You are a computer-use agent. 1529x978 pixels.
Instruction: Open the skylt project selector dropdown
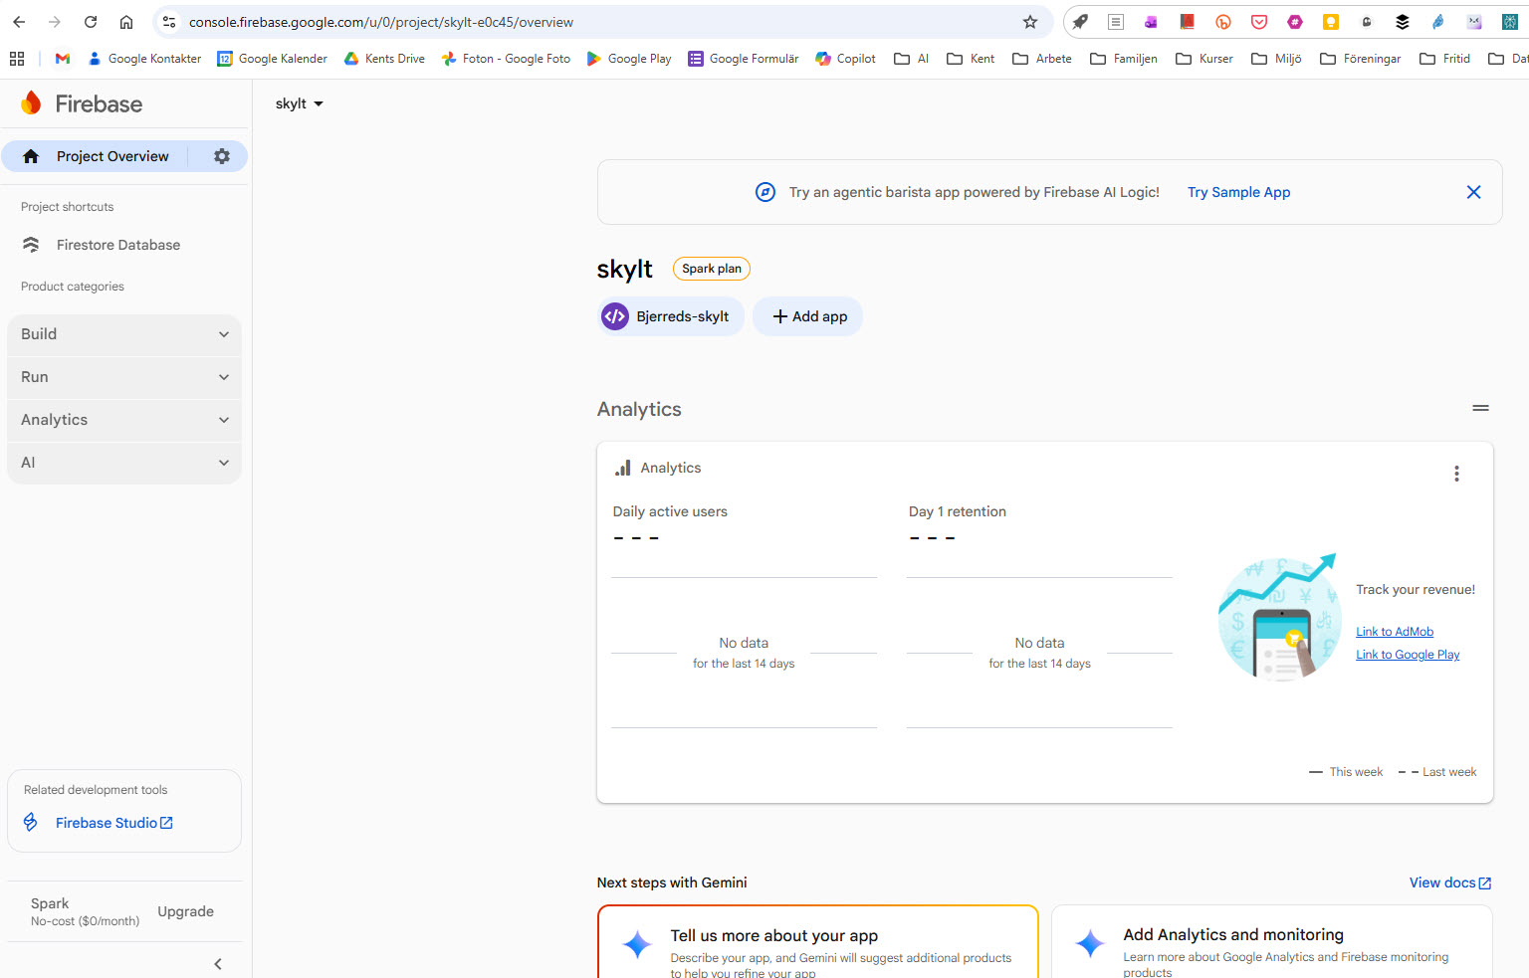pyautogui.click(x=300, y=103)
